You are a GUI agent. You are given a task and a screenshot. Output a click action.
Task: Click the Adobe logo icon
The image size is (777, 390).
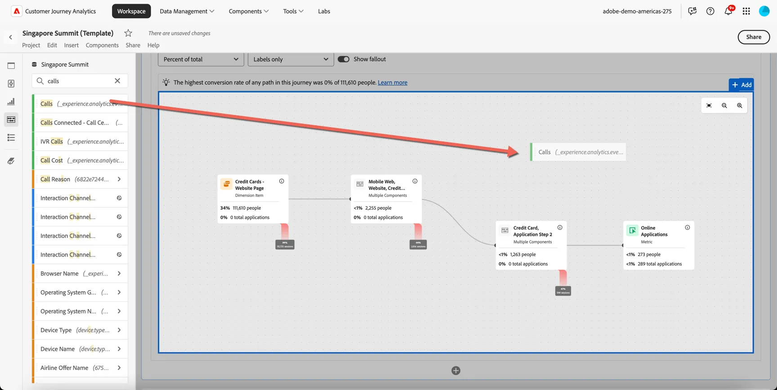click(x=17, y=11)
